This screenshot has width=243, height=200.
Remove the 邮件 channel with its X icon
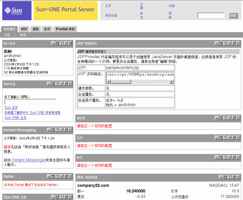tap(238, 158)
